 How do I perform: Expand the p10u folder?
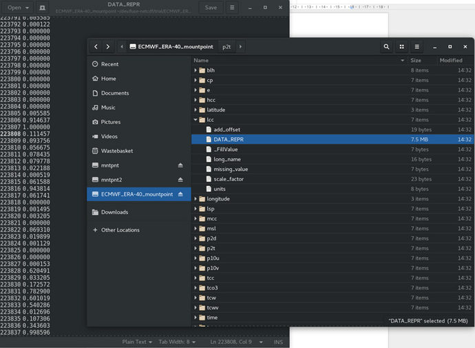point(196,258)
